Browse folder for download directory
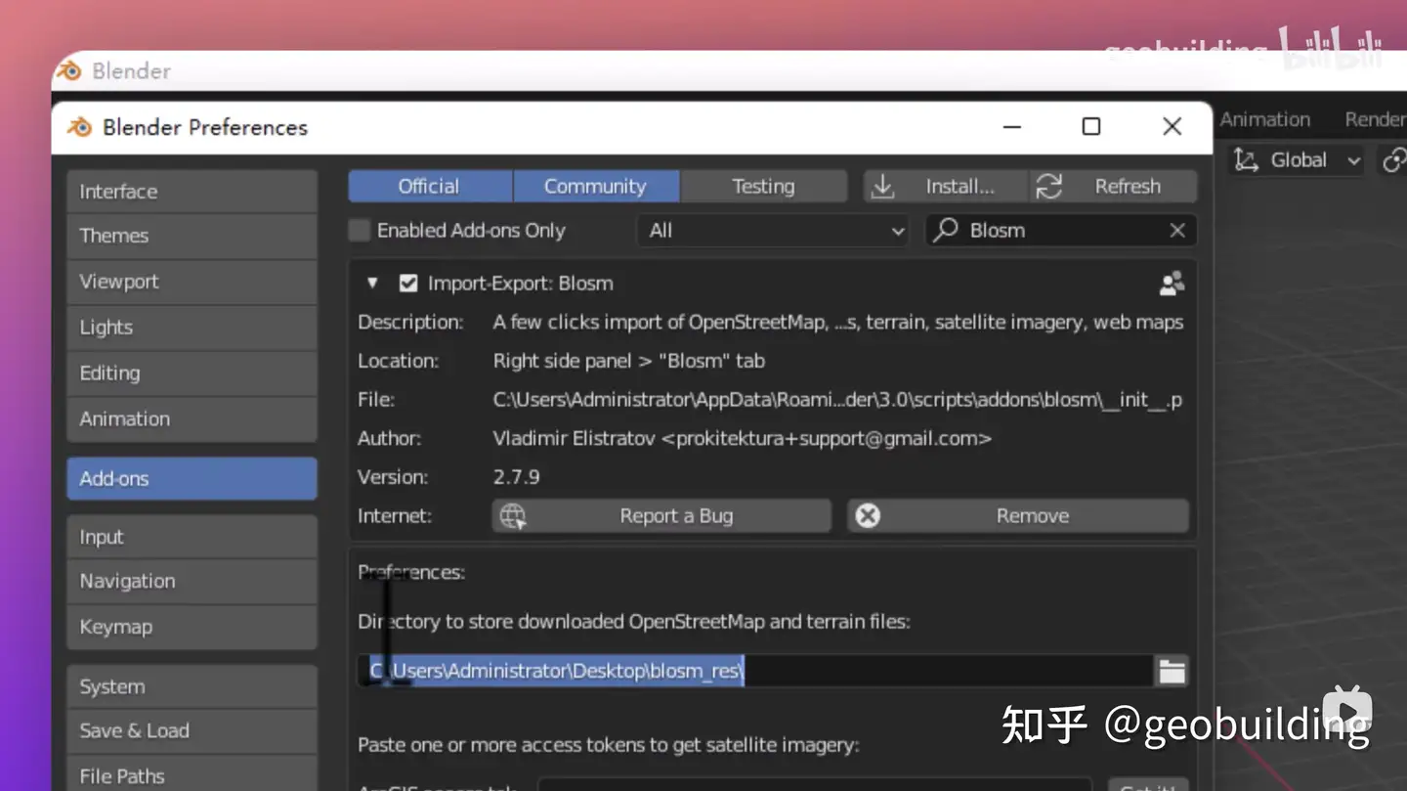The image size is (1407, 791). [1172, 671]
